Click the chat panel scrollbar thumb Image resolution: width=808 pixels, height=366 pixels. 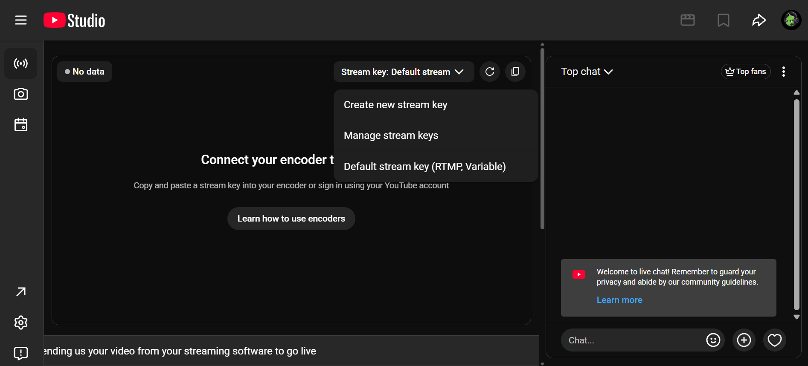[x=796, y=205]
